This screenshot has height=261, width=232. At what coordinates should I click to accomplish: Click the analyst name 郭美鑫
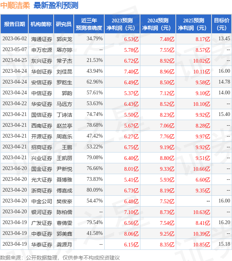(x=64, y=234)
